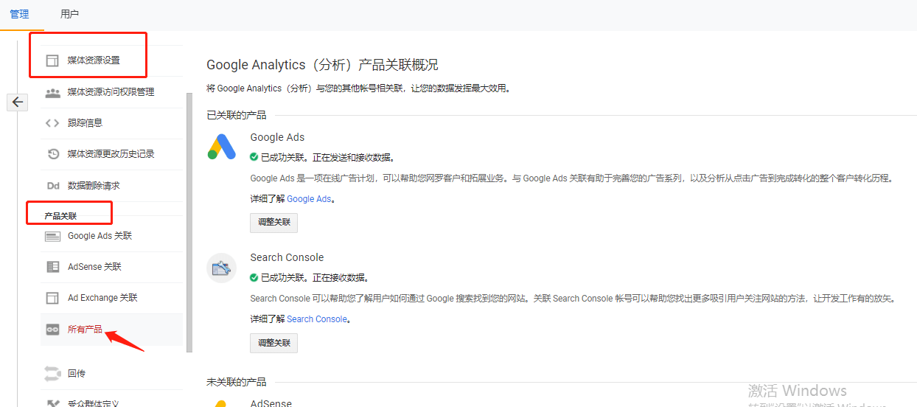This screenshot has height=407, width=917.
Task: Click the 受众群体定义 icon
Action: 52,403
